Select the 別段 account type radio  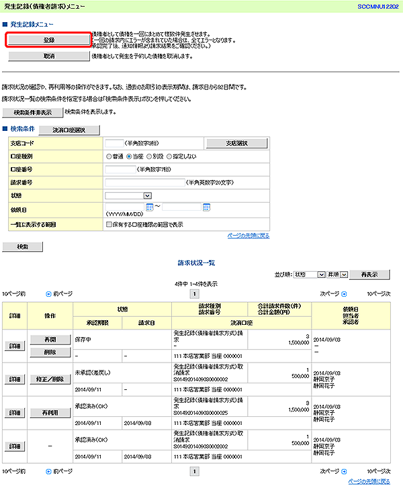click(x=149, y=156)
